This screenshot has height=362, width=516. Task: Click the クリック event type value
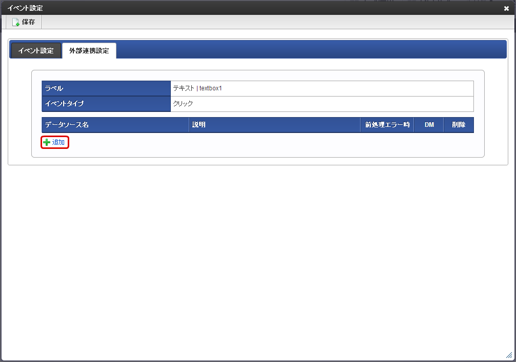coord(183,104)
